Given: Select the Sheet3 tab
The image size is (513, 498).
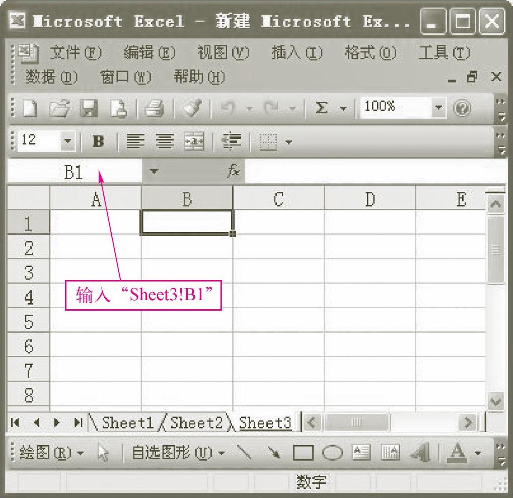Looking at the screenshot, I should [x=265, y=423].
